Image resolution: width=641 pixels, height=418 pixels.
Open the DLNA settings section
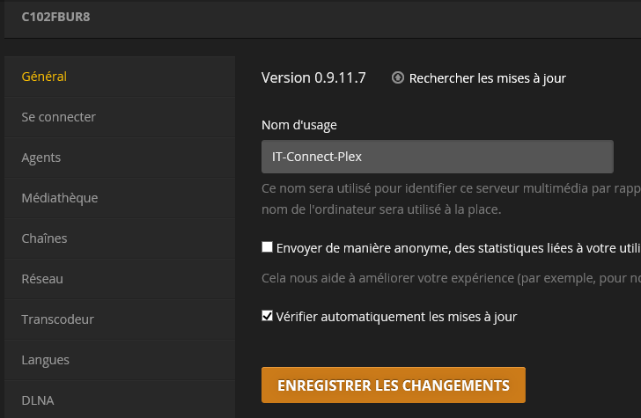point(38,400)
